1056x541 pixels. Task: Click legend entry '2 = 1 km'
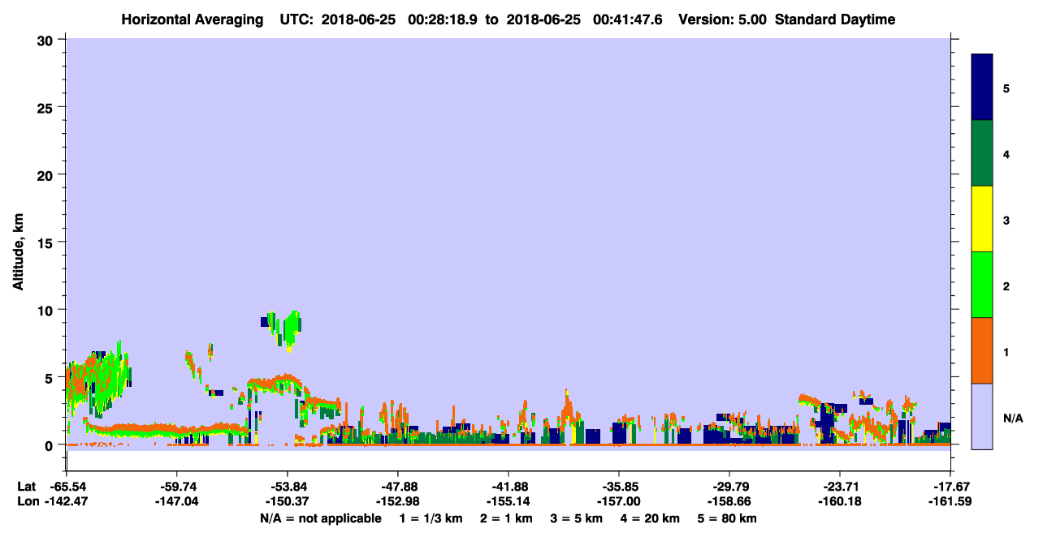pos(506,518)
